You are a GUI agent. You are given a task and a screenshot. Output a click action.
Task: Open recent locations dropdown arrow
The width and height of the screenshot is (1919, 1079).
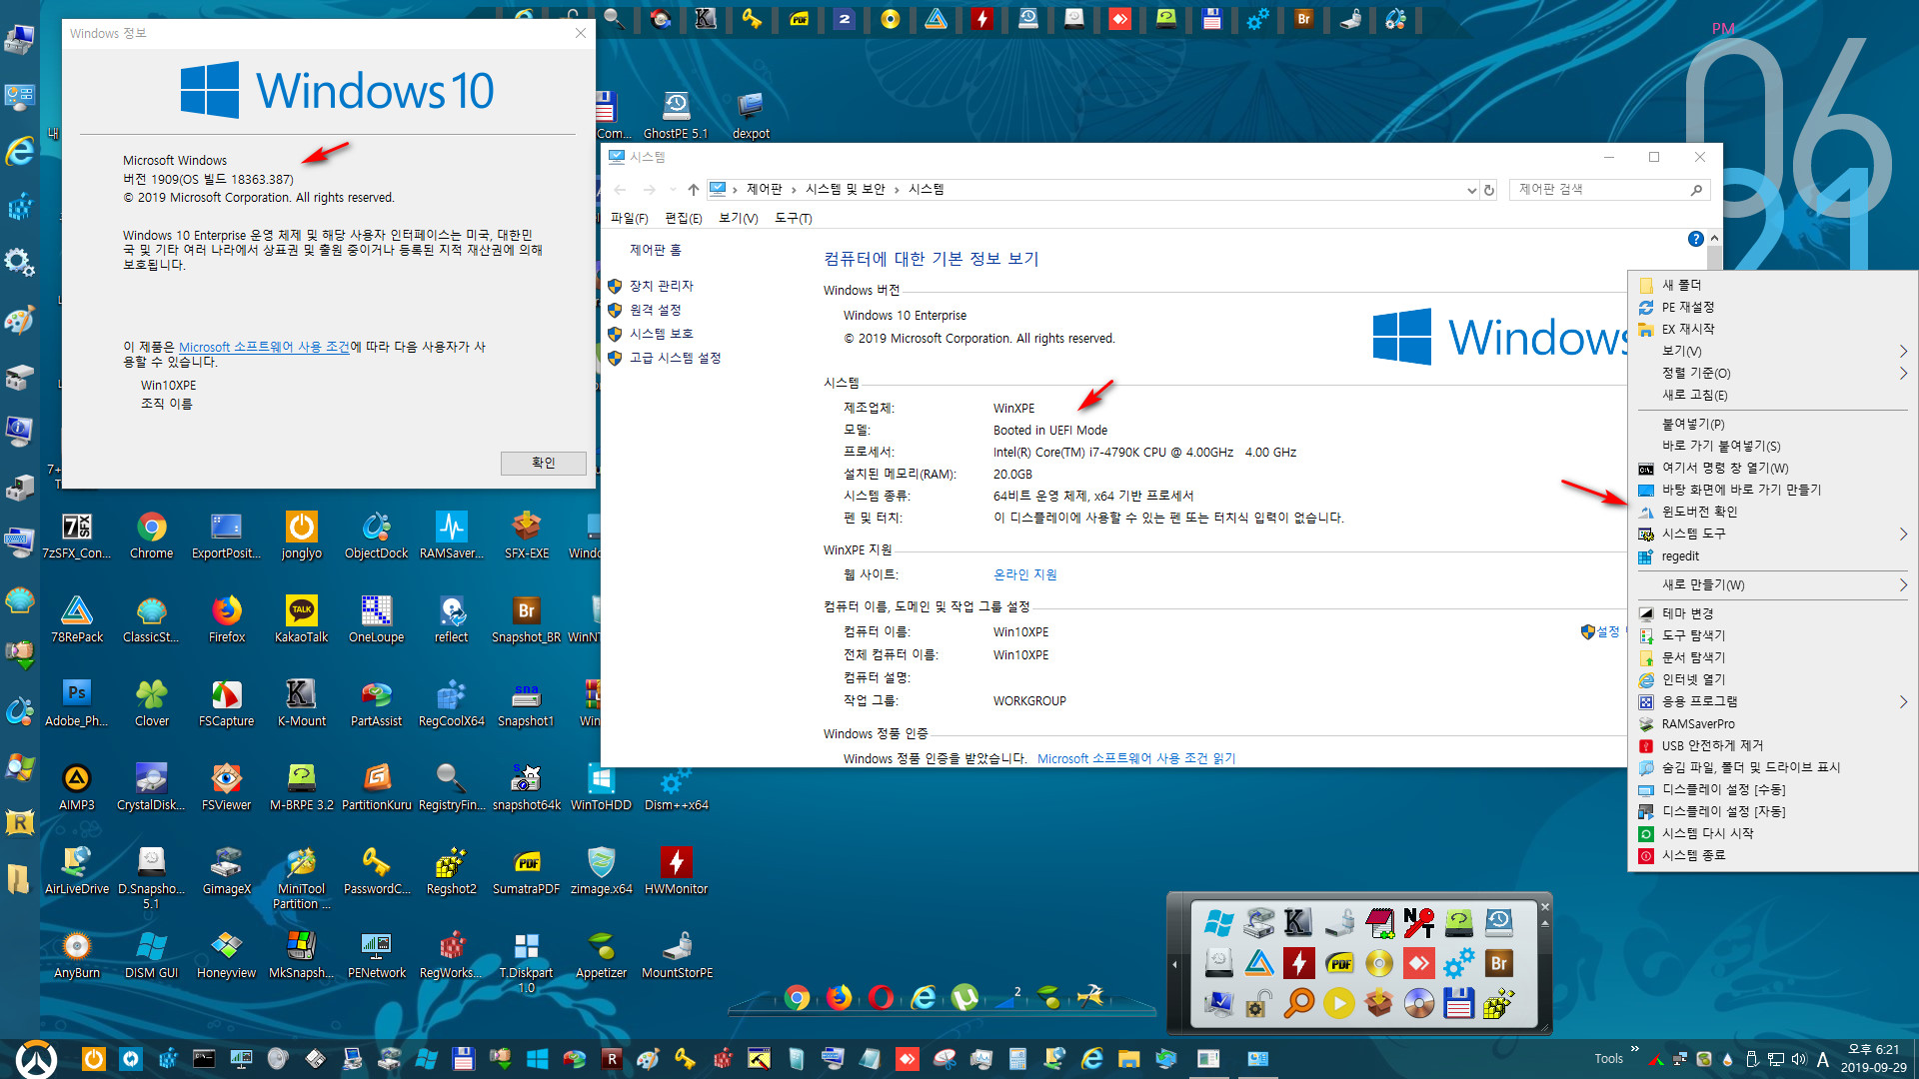coord(673,190)
